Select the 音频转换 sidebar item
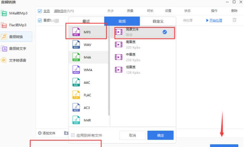 point(16,37)
